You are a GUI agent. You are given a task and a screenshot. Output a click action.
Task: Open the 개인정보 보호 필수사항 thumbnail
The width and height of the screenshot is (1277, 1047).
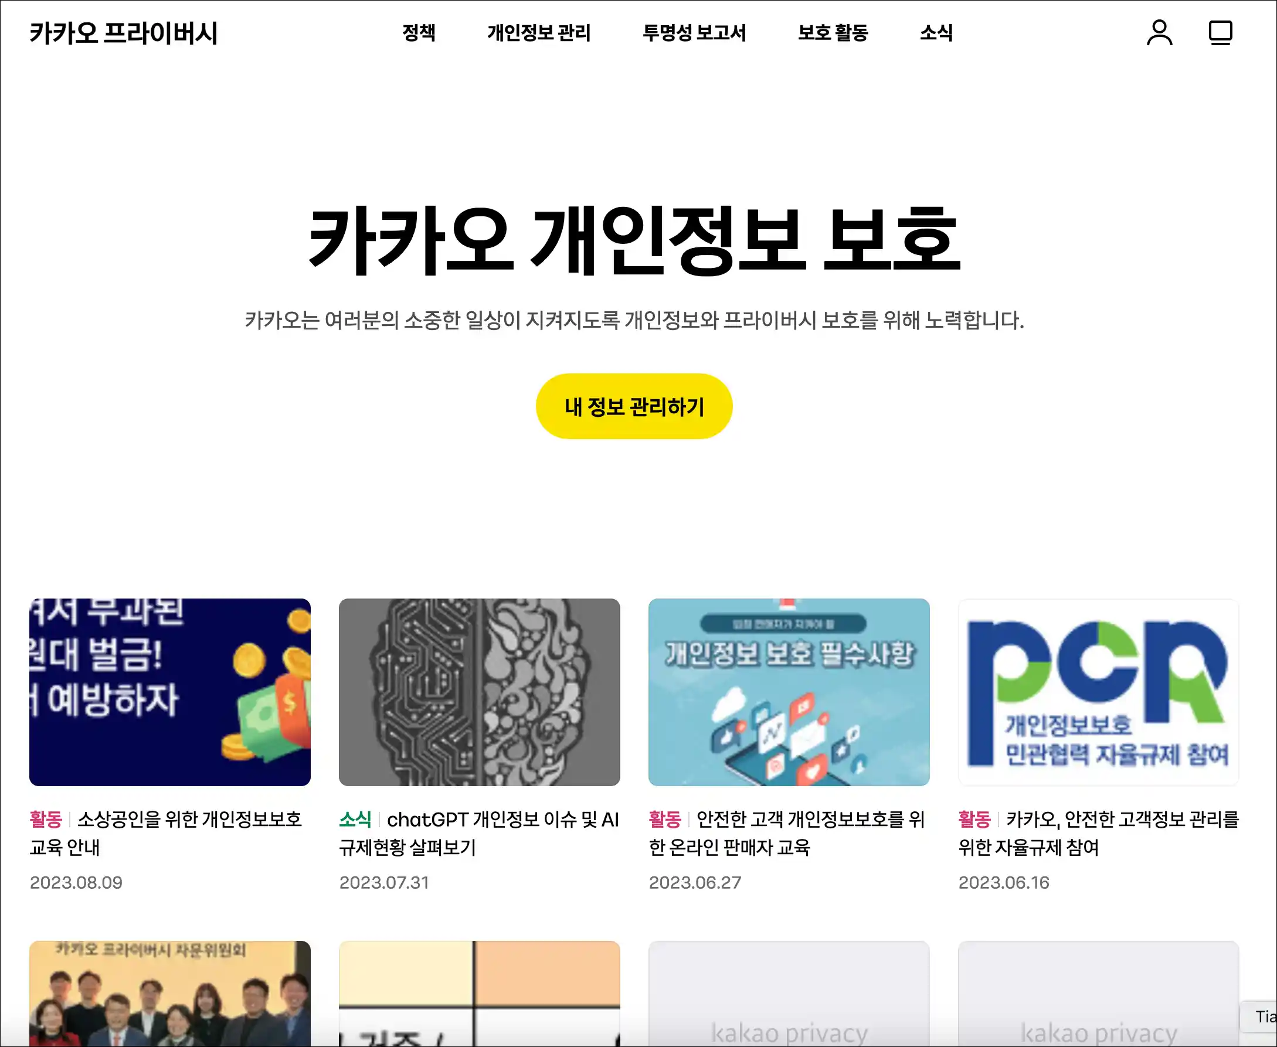pos(789,692)
